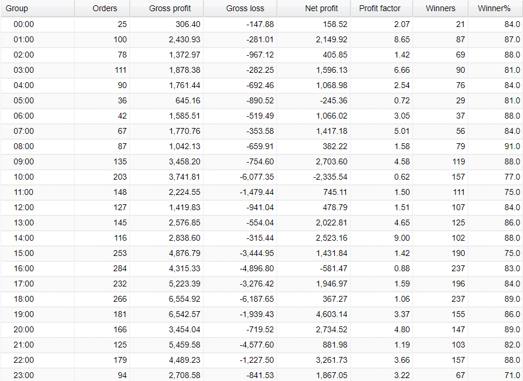Viewport: 523px width, 381px height.
Task: Click gross profit value 6,554.92
Action: pyautogui.click(x=180, y=299)
